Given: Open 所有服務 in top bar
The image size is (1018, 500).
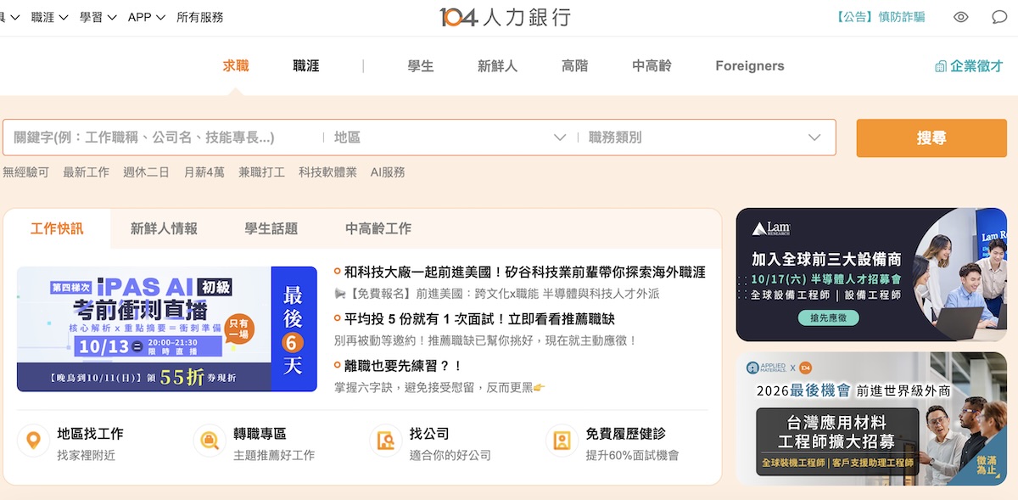Looking at the screenshot, I should point(200,17).
